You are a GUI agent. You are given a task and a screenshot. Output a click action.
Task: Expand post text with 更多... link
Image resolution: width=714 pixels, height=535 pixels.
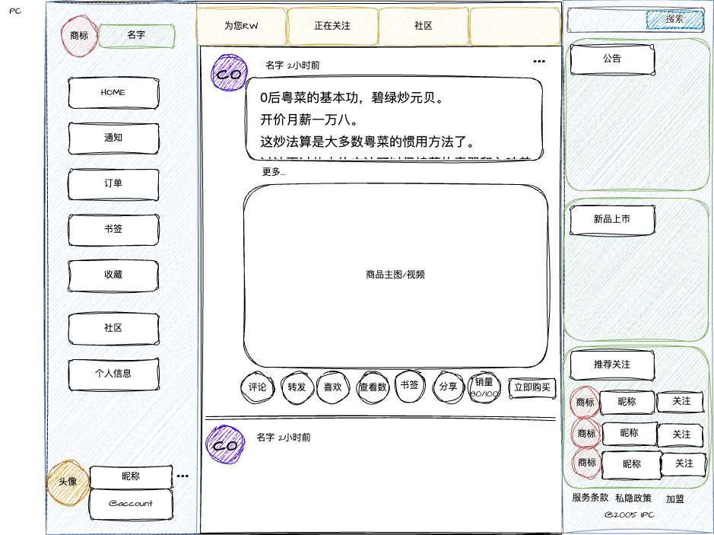[274, 172]
